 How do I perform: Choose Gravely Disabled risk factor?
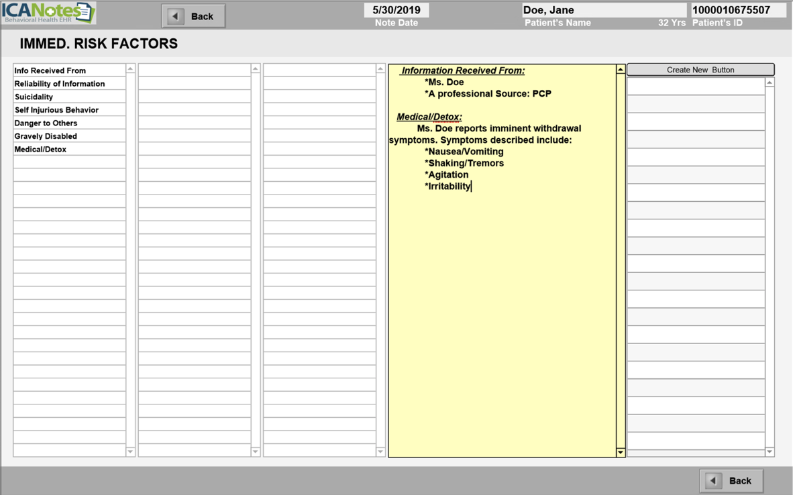(x=69, y=136)
